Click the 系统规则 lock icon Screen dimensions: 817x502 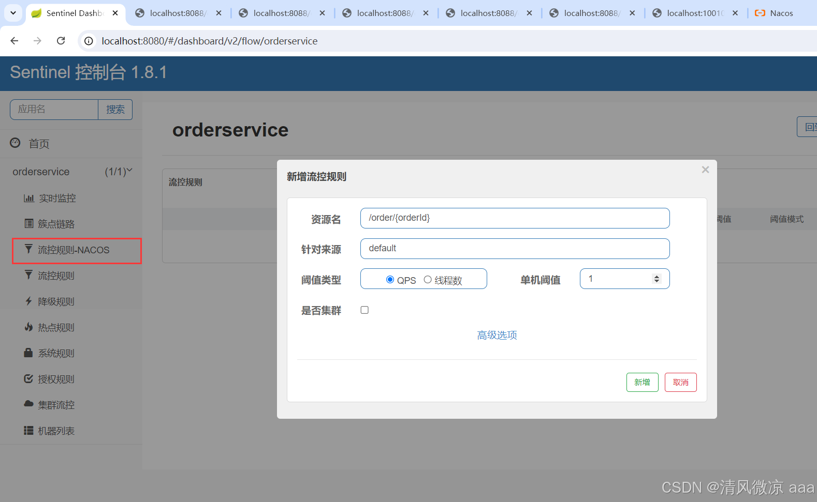(28, 353)
